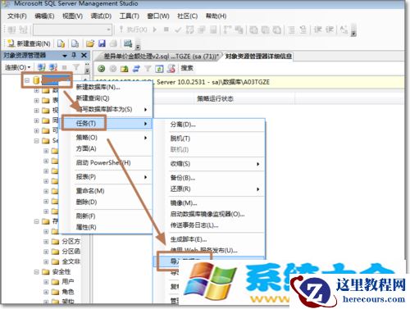The width and height of the screenshot is (410, 309).
Task: Open the Activity Monitor toolbar icon
Action: coord(128,43)
